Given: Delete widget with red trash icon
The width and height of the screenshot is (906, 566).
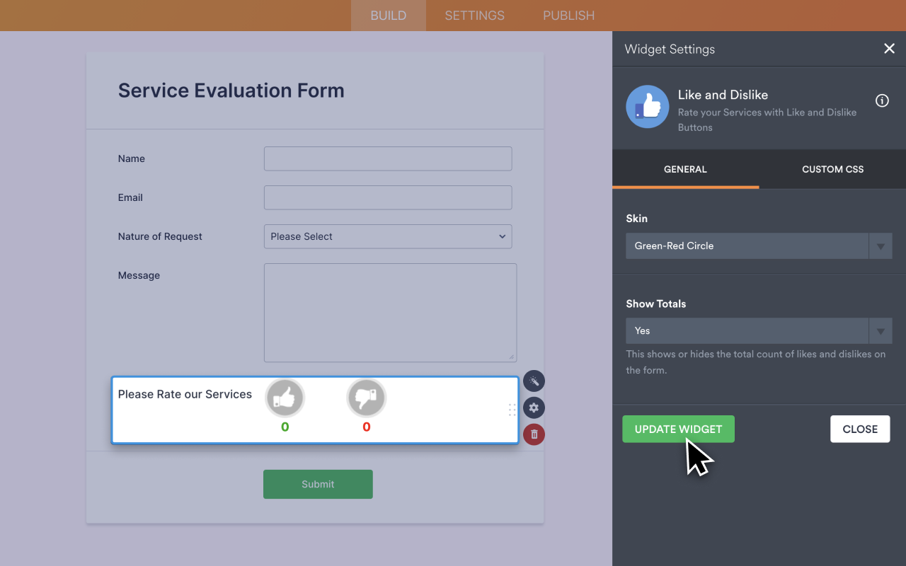Looking at the screenshot, I should click(x=534, y=434).
